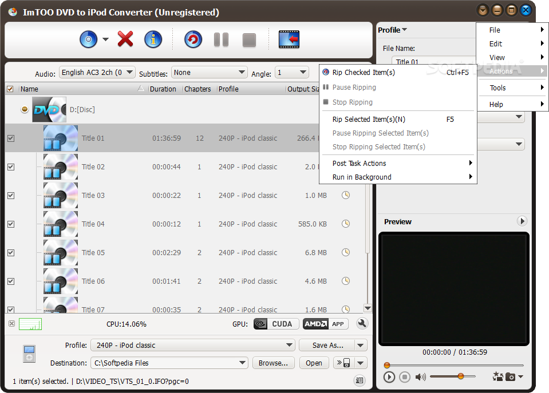Click the red X remove icon
Viewport: 549px width, 393px height.
coord(125,39)
